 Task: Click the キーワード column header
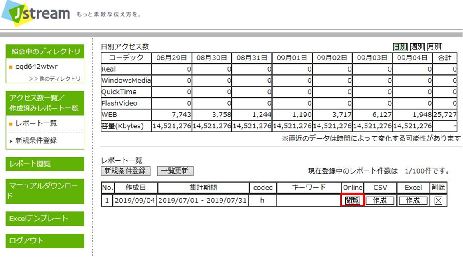309,188
